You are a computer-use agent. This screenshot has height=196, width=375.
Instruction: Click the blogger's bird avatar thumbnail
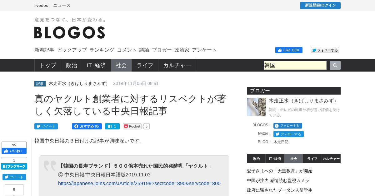[256, 107]
